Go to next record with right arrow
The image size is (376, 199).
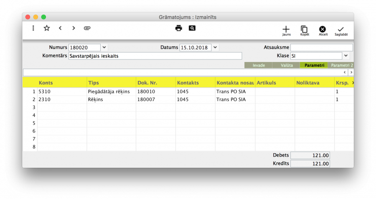[74, 28]
